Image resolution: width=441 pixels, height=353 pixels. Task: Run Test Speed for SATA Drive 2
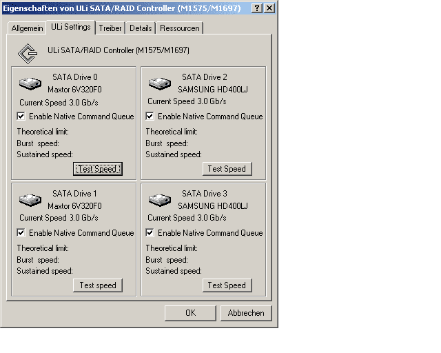click(x=227, y=169)
